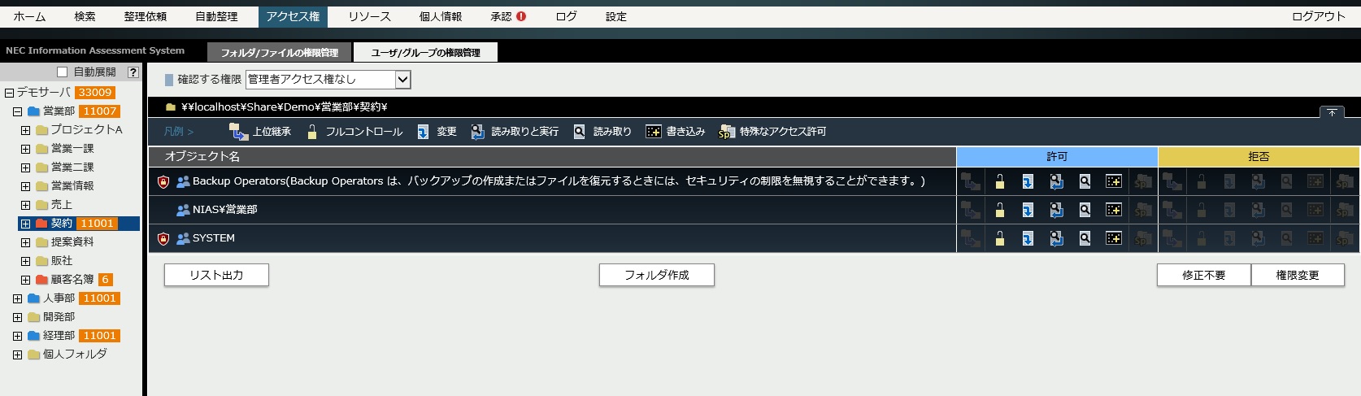
Task: Select the 売上 folder in tree
Action: [62, 205]
